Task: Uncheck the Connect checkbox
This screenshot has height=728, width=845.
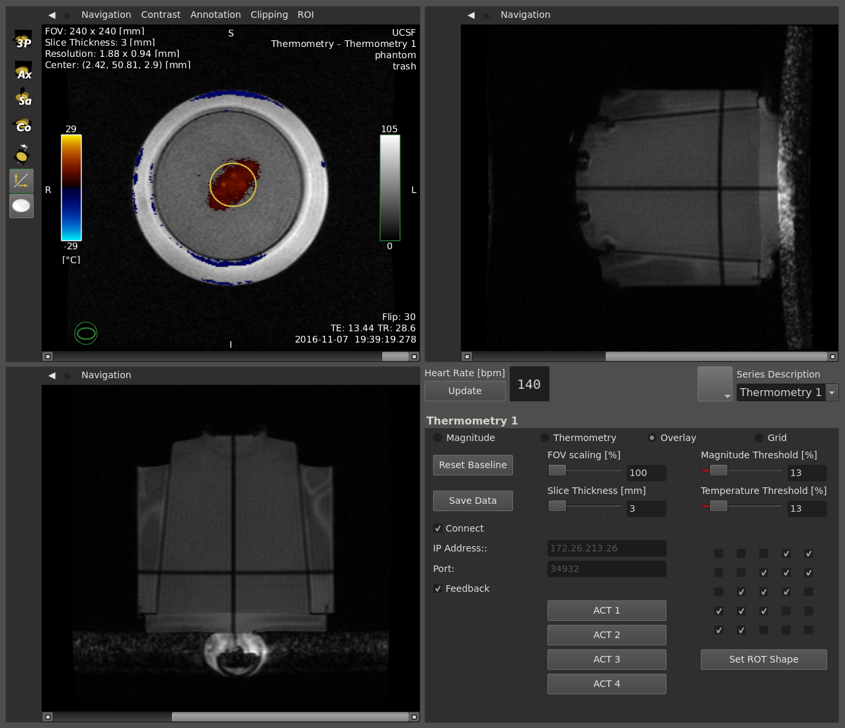Action: [438, 528]
